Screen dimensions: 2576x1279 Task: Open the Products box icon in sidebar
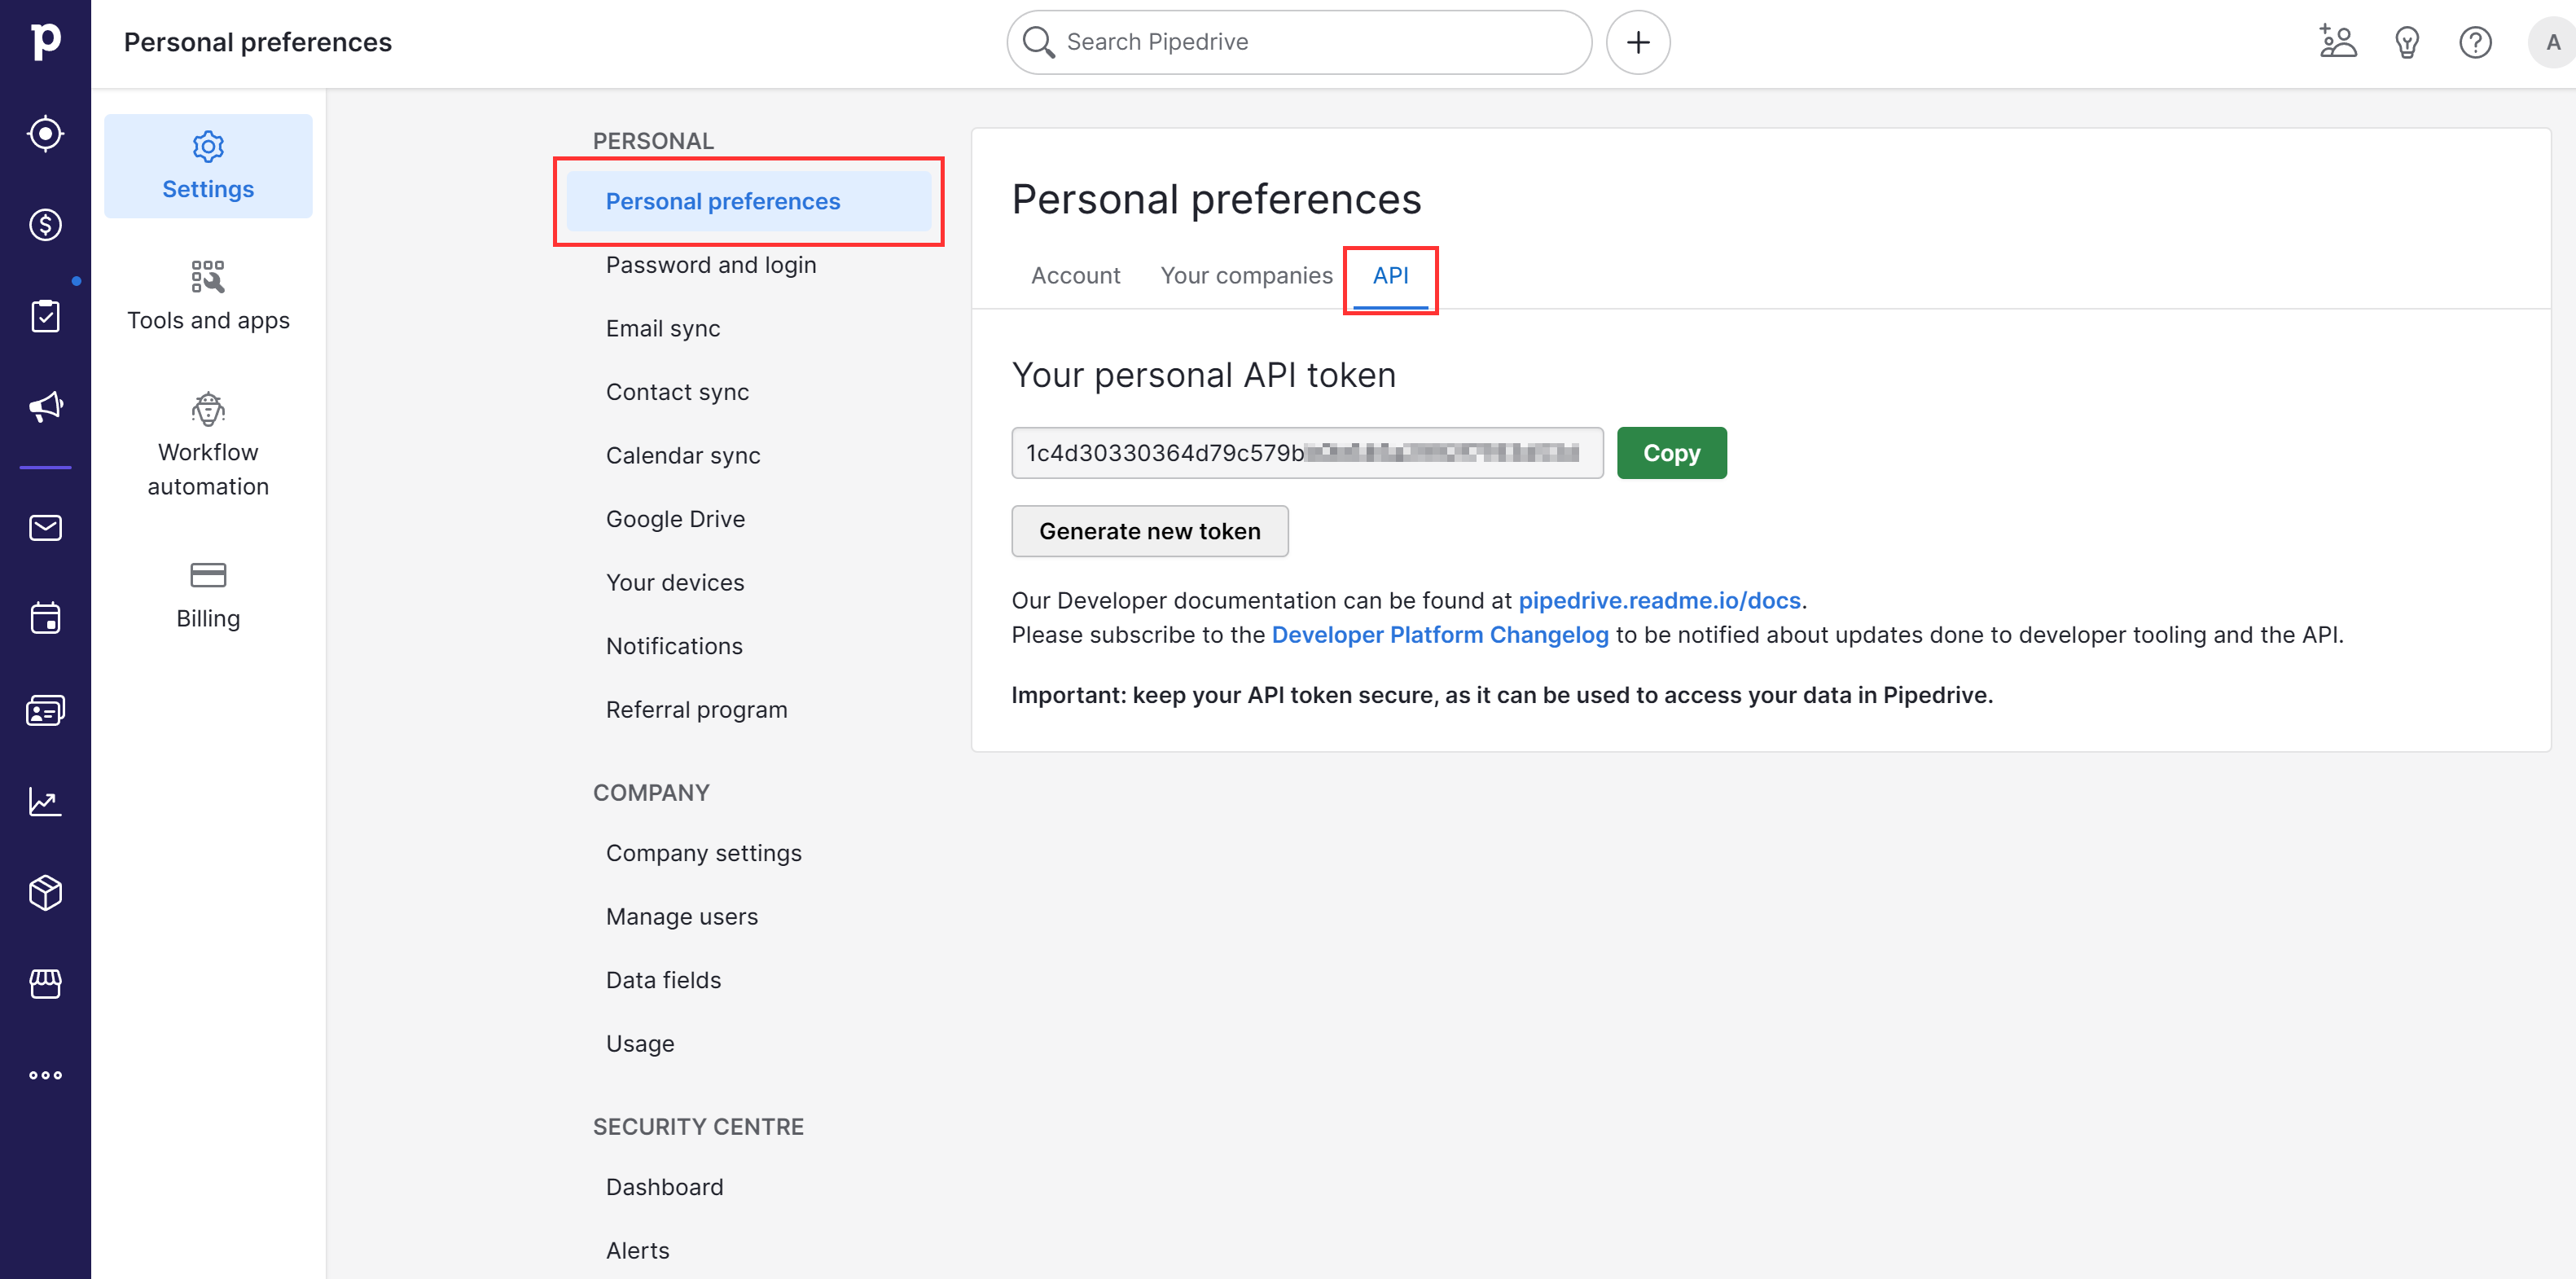pyautogui.click(x=45, y=892)
